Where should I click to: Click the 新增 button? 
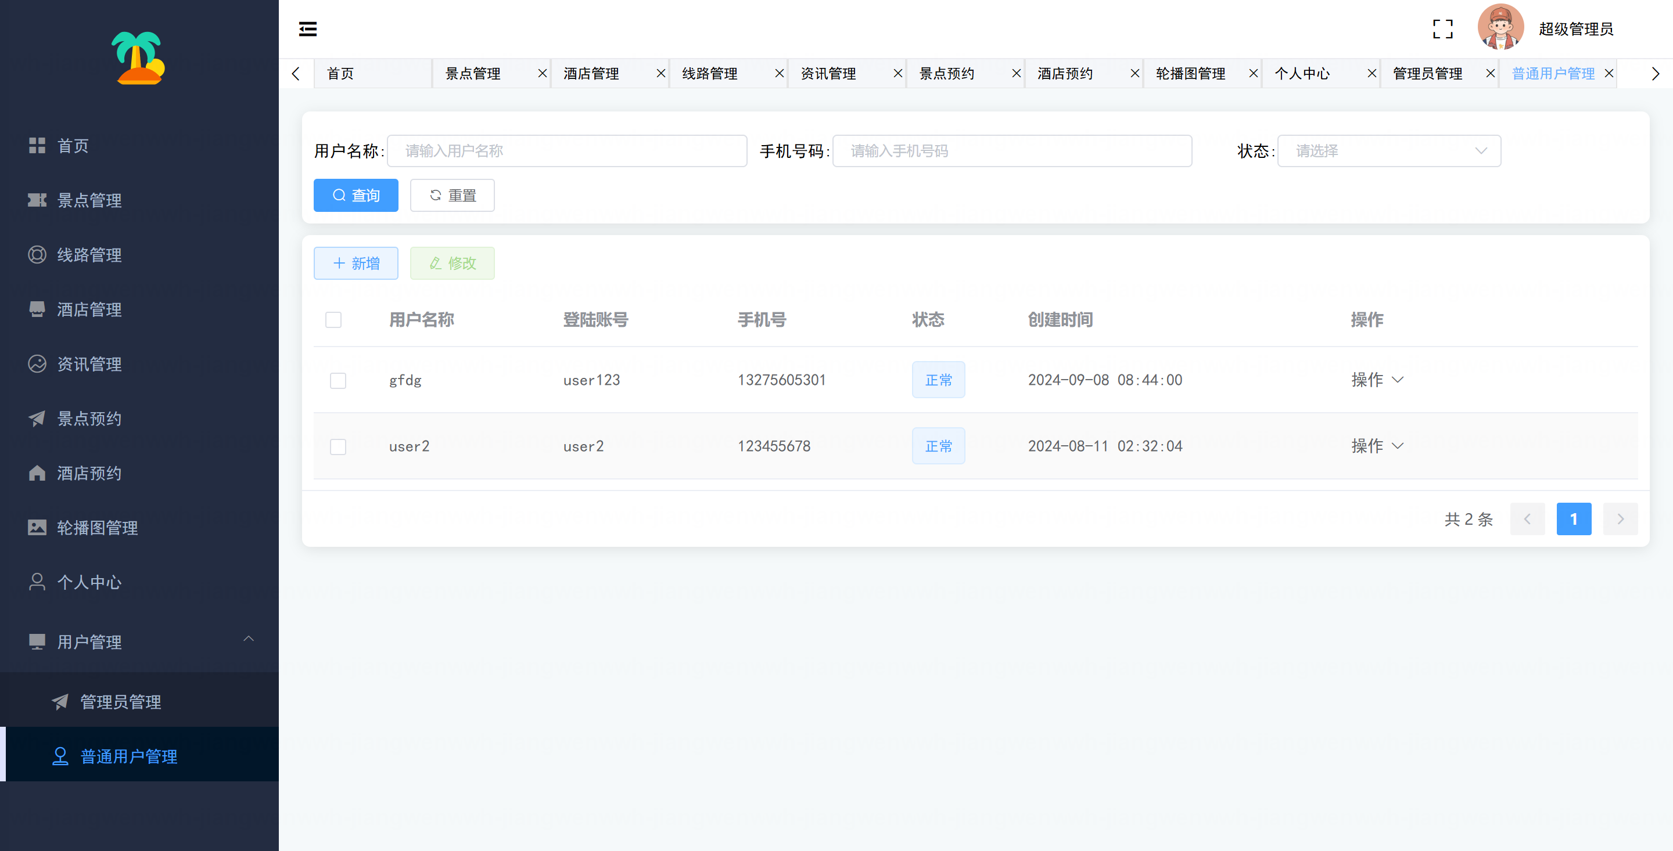pyautogui.click(x=356, y=263)
